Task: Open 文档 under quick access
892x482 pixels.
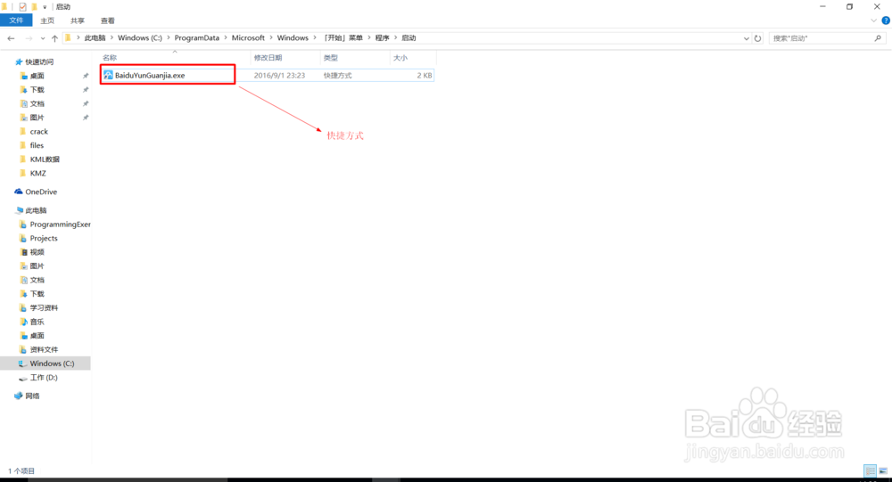Action: [37, 103]
